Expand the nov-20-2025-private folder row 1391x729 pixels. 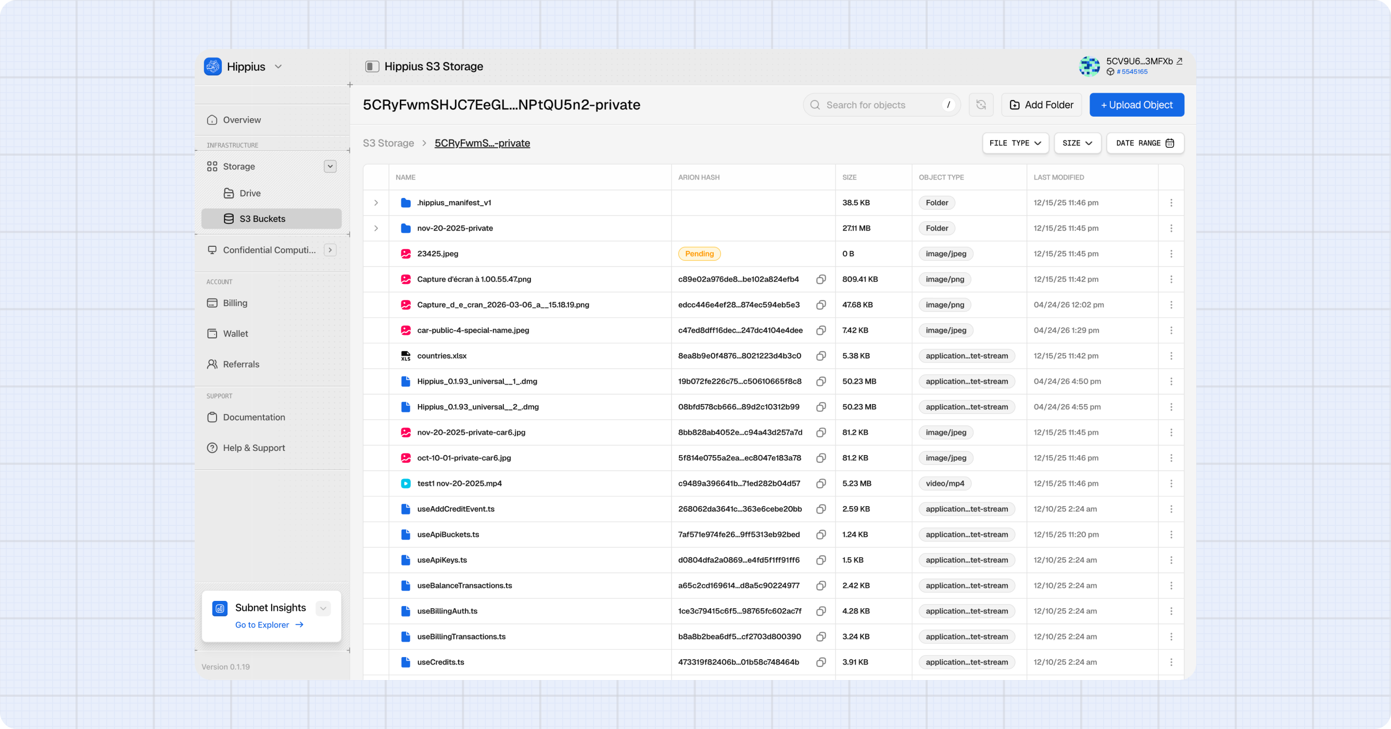tap(376, 228)
